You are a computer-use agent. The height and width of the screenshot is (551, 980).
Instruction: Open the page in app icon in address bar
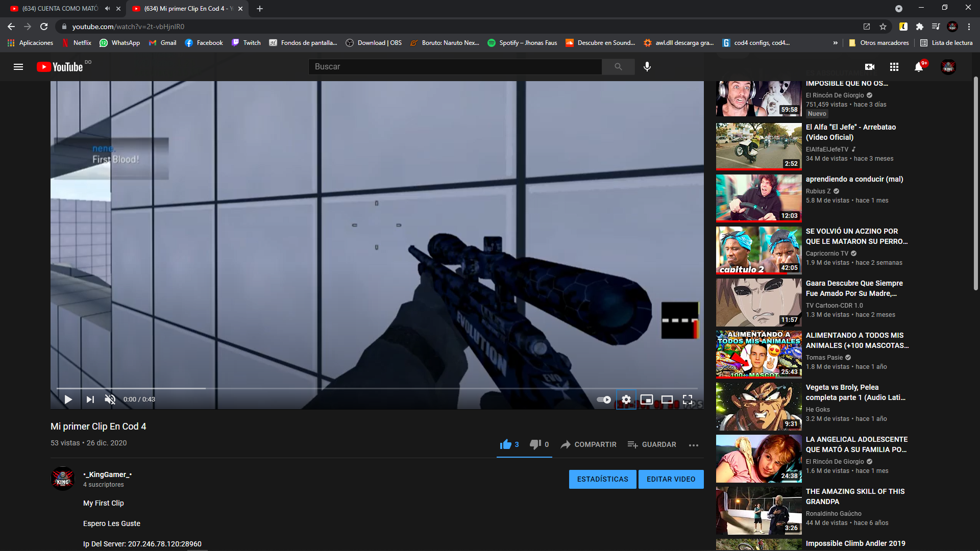coord(867,27)
